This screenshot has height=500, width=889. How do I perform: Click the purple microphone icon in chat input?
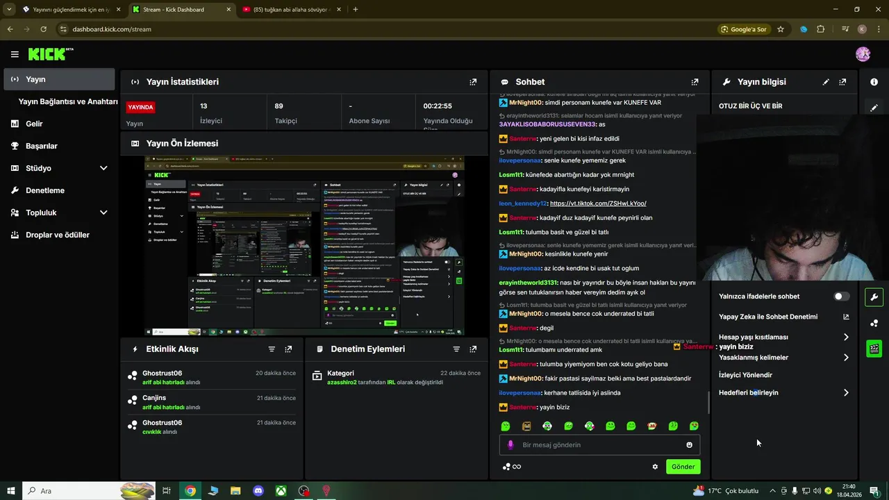510,445
